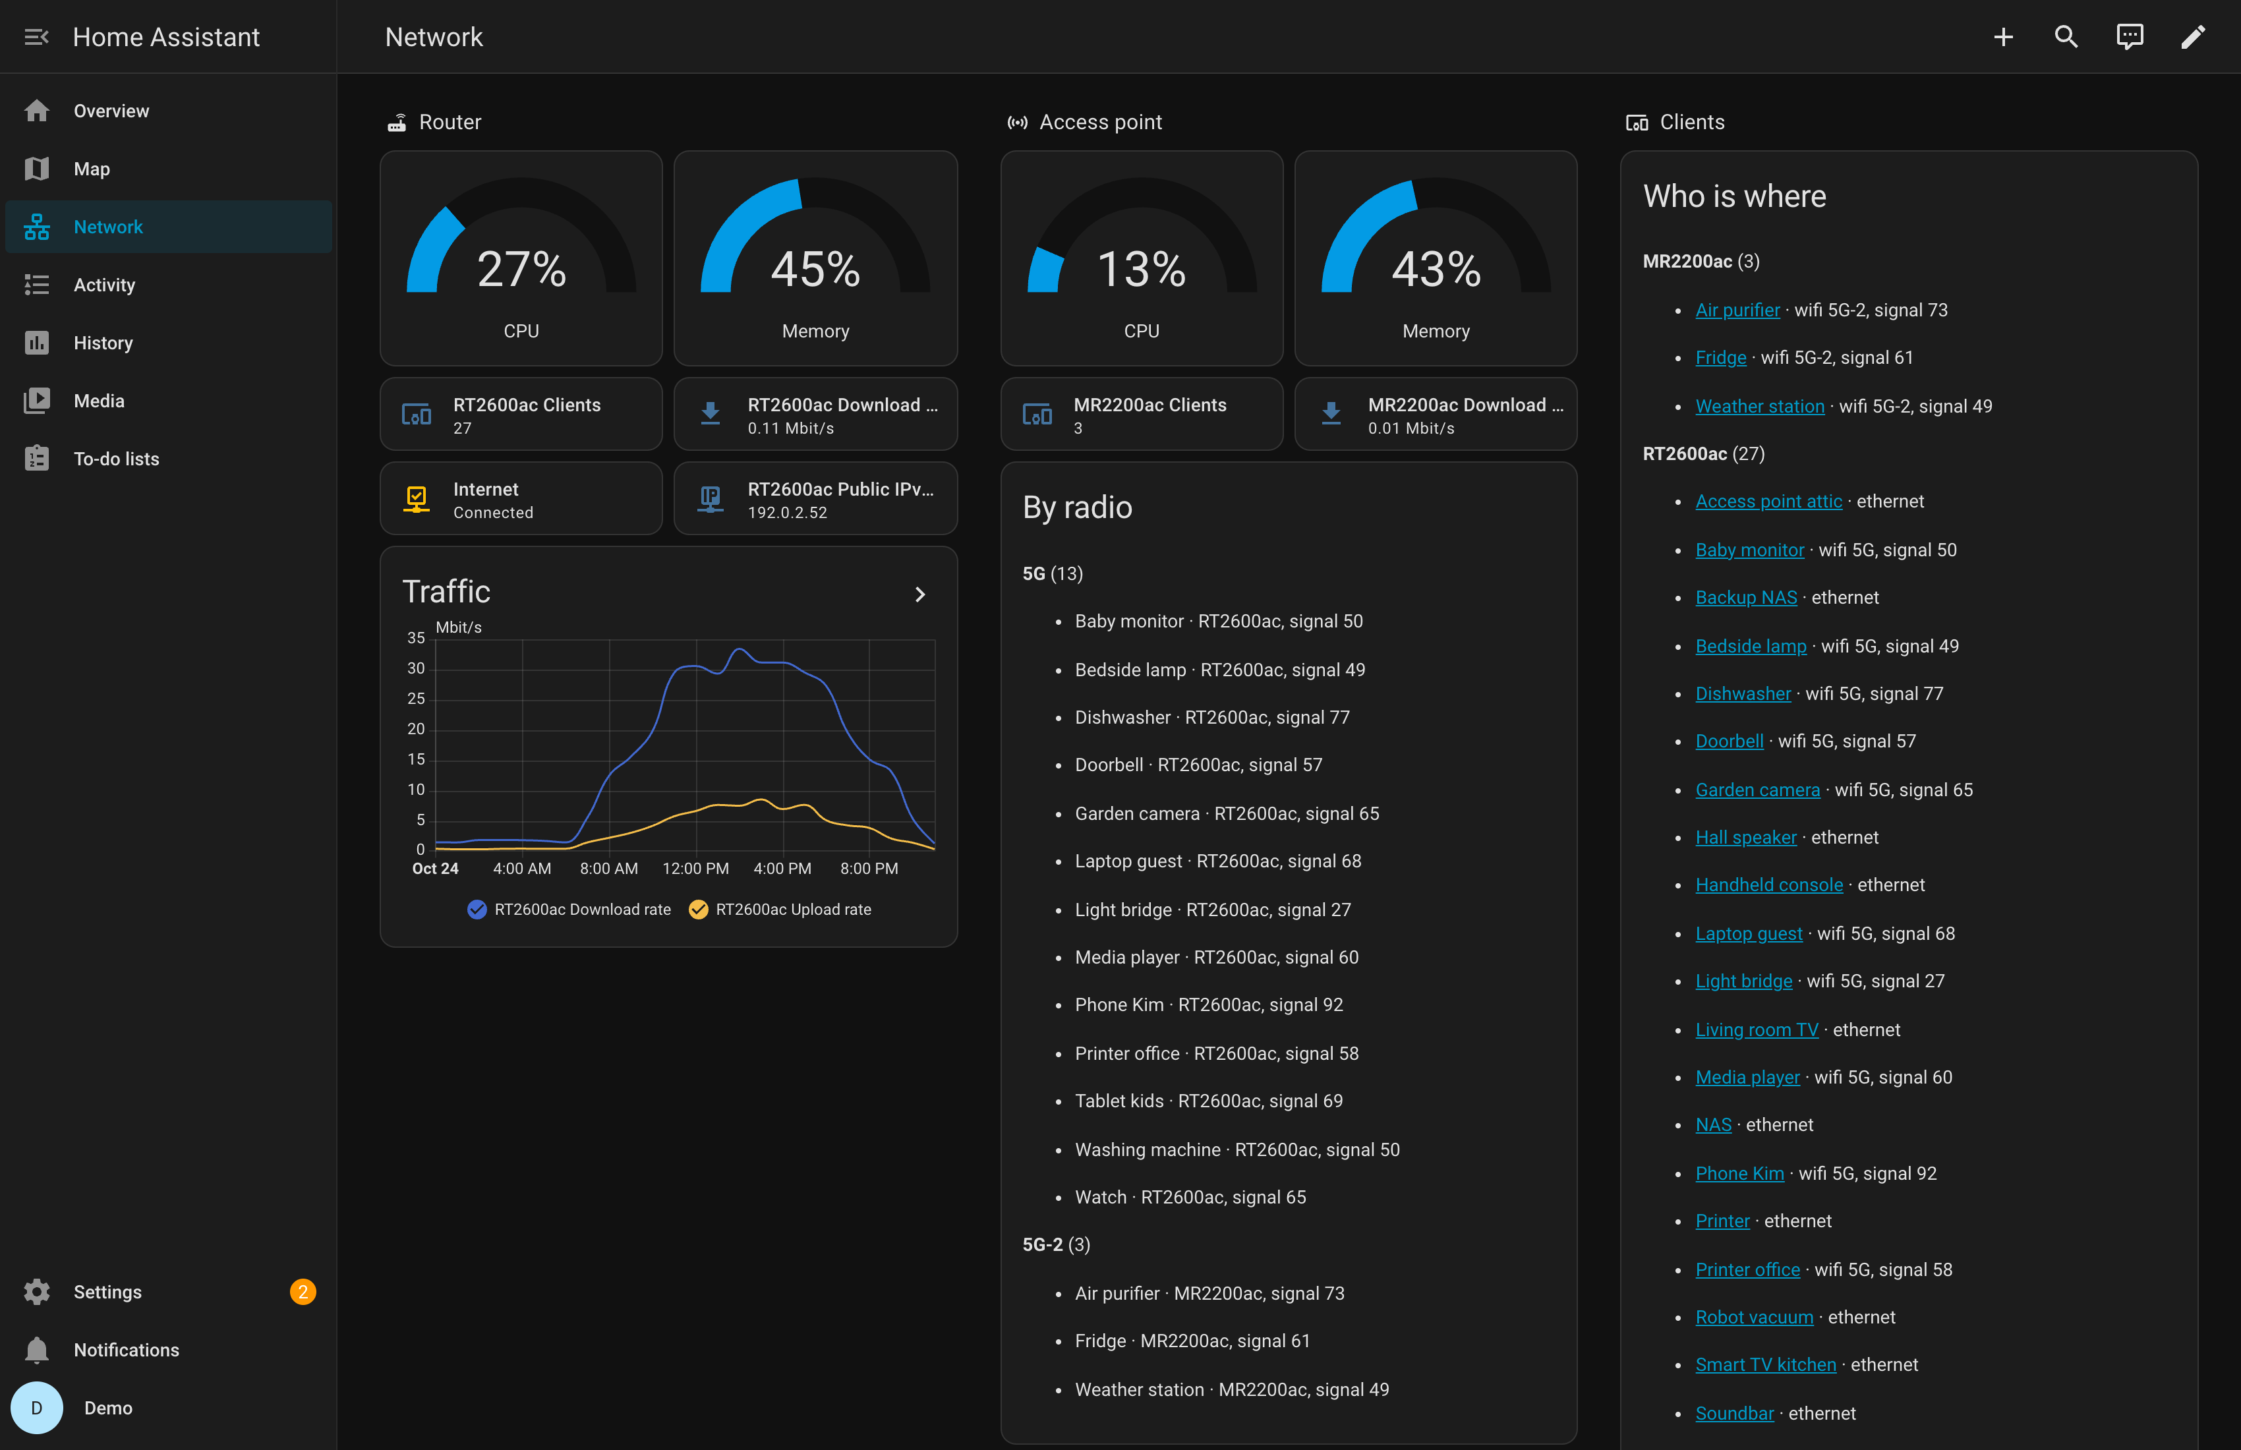
Task: Click the Smart TV kitchen link
Action: click(x=1766, y=1365)
